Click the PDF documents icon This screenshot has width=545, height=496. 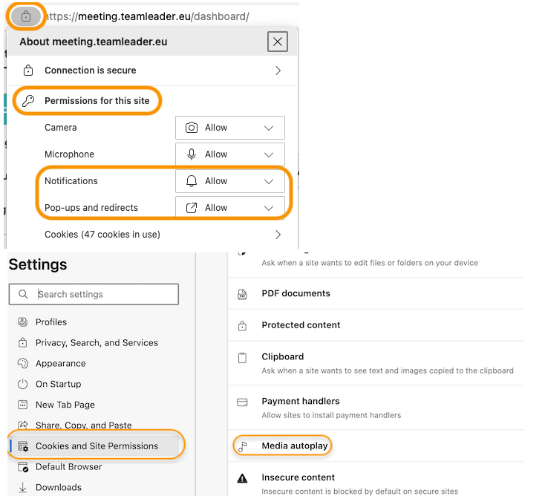(242, 294)
